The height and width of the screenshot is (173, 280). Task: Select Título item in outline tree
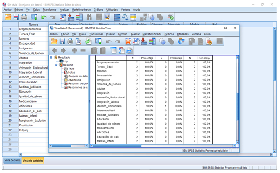click(x=71, y=69)
